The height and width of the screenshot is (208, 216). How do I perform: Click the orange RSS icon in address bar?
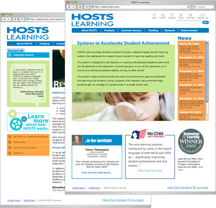pos(188,7)
